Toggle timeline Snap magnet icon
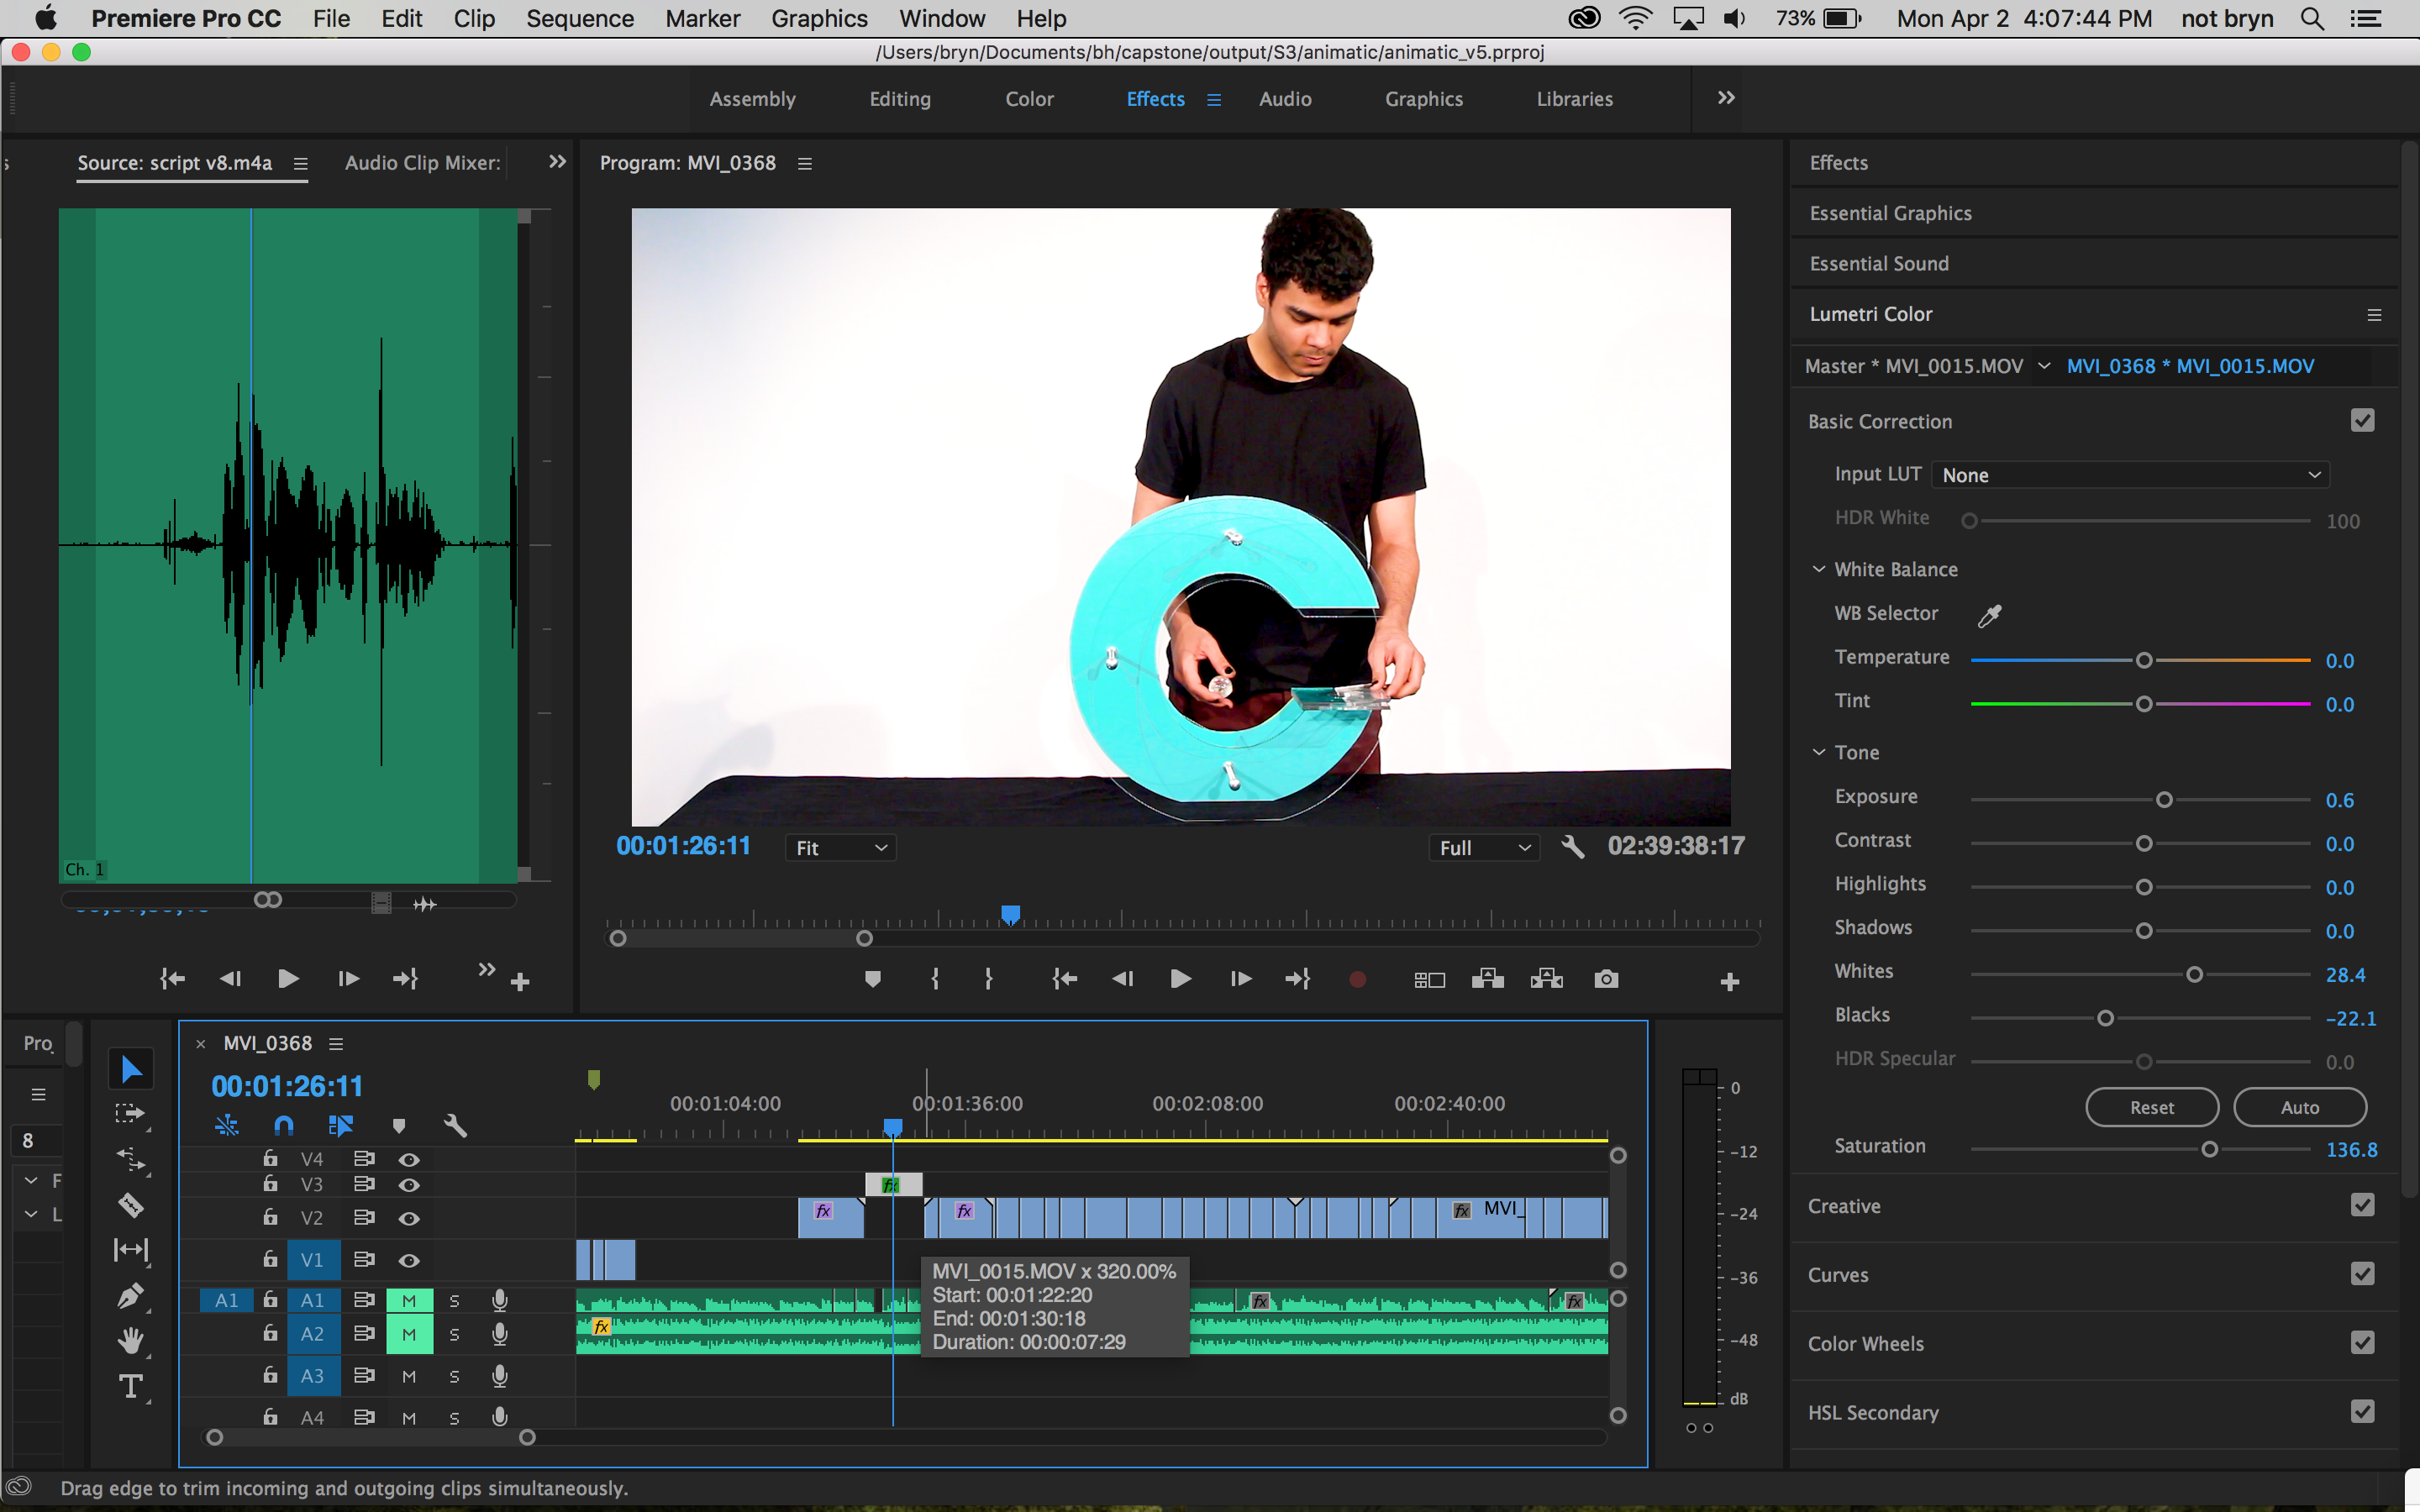The height and width of the screenshot is (1512, 2420). click(x=284, y=1126)
